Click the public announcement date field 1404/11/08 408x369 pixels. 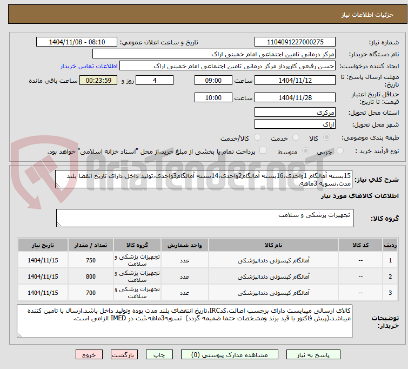[x=77, y=42]
